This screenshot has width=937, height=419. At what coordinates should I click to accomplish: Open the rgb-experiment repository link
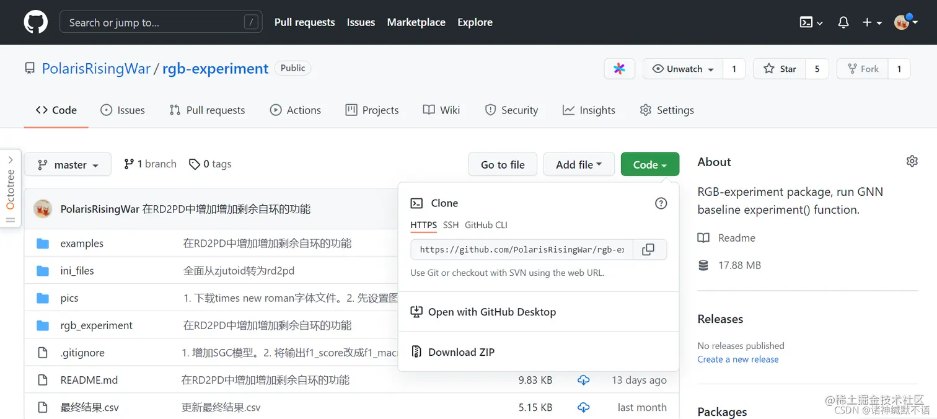click(215, 69)
